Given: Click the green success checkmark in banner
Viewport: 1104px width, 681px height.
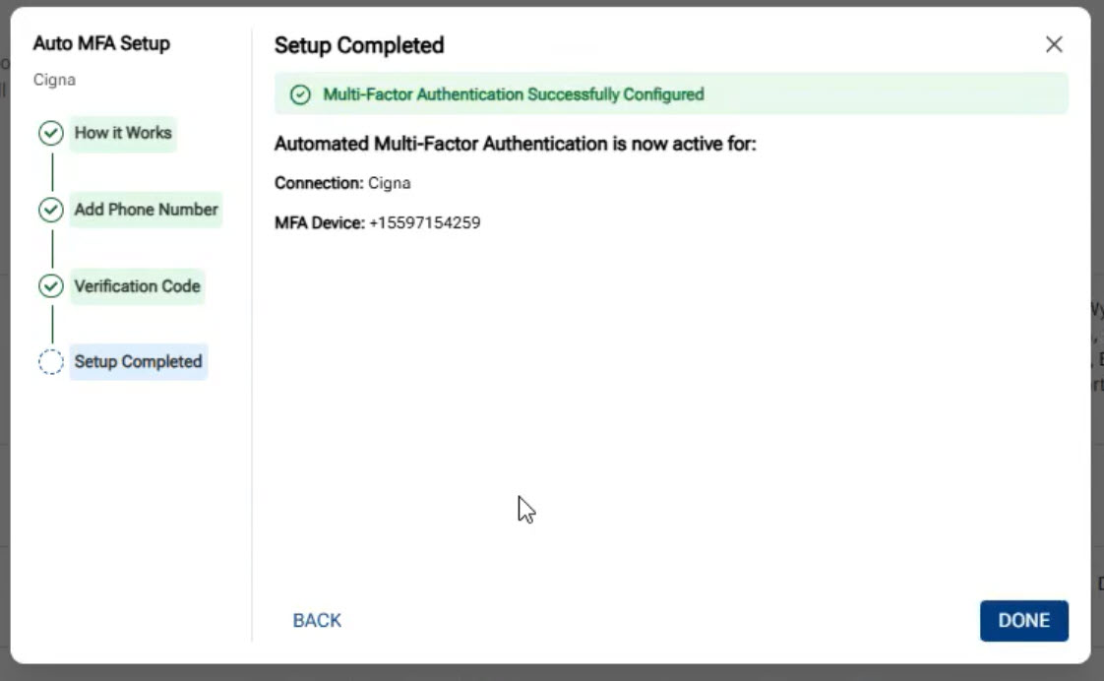Looking at the screenshot, I should click(300, 95).
